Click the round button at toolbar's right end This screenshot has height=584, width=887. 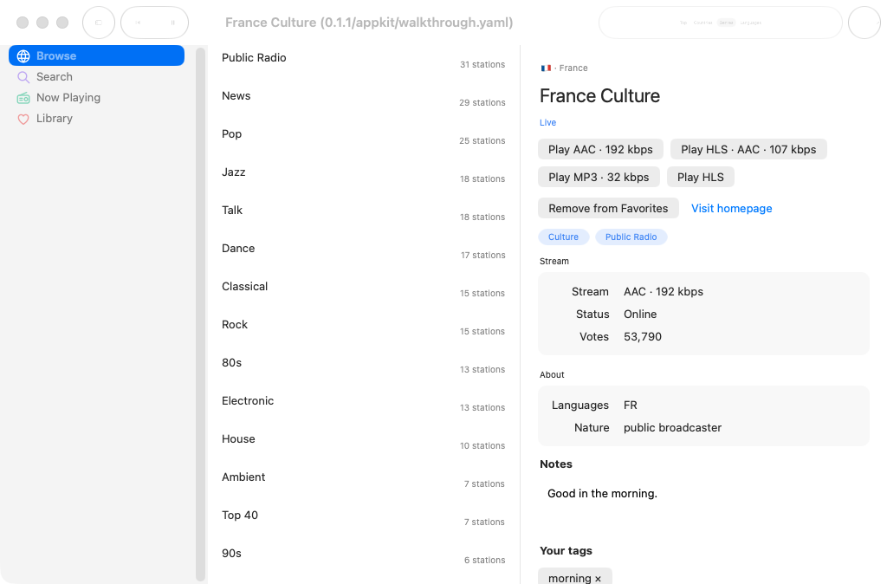864,23
